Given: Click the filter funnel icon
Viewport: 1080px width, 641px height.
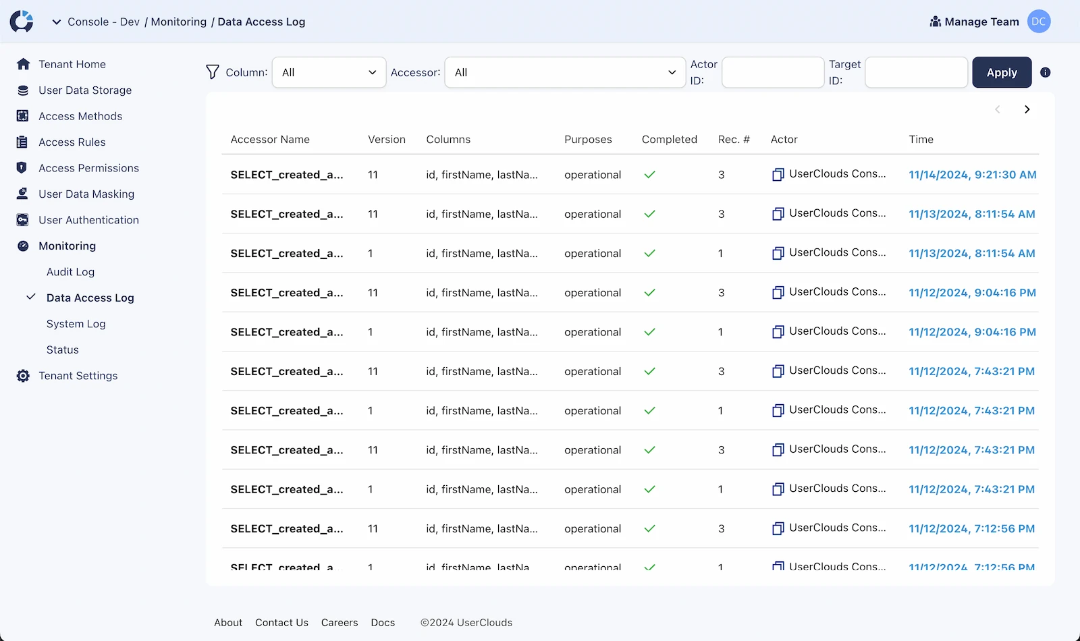Looking at the screenshot, I should click(213, 72).
